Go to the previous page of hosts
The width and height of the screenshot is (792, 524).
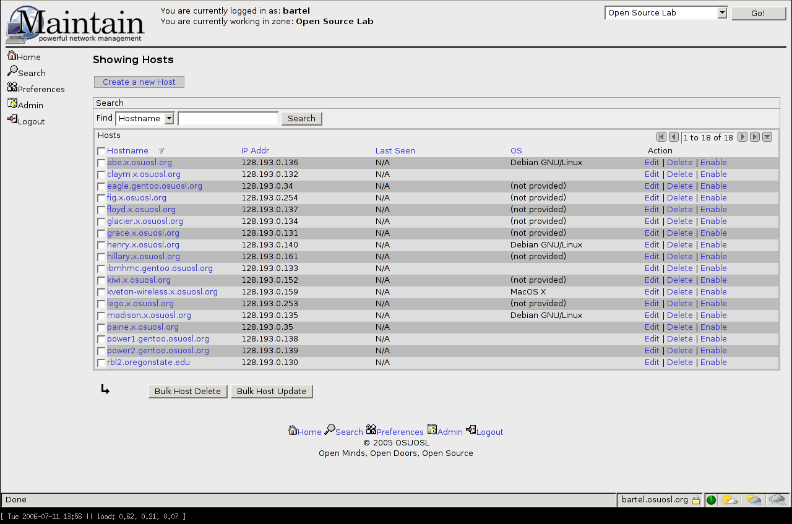coord(674,137)
